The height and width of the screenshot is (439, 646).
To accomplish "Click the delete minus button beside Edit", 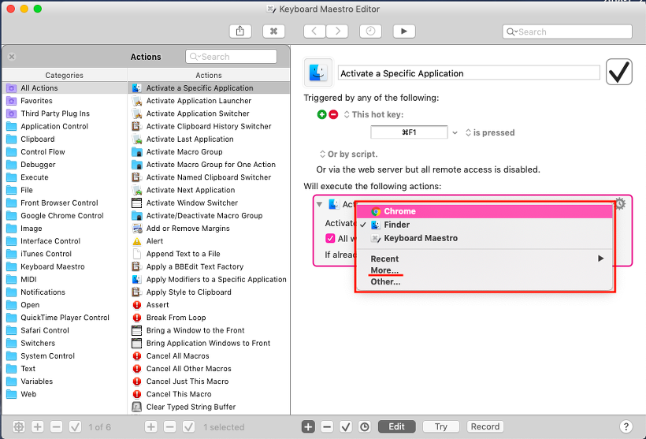I will 327,426.
